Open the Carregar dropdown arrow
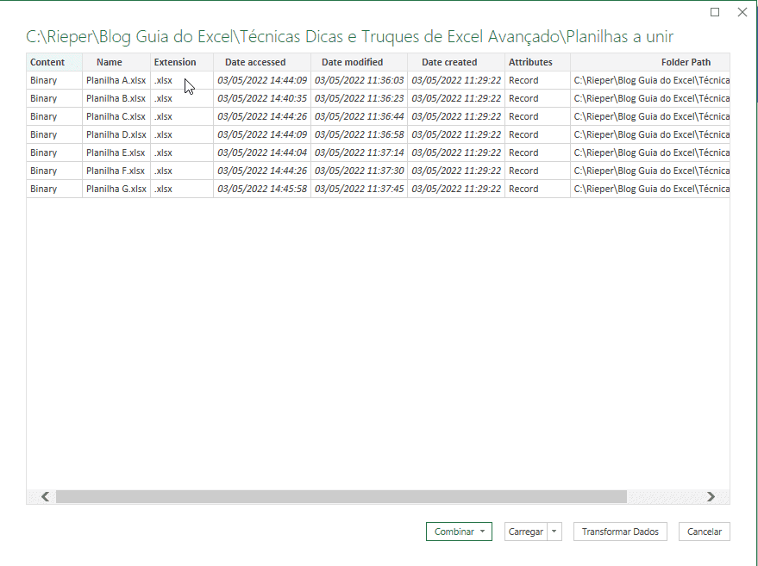 554,532
